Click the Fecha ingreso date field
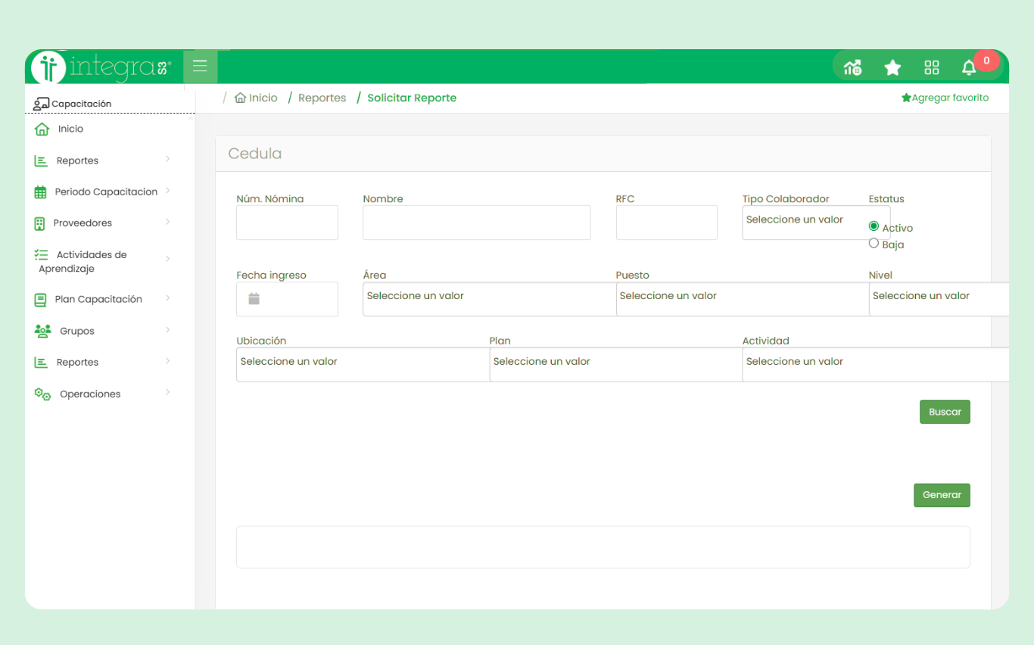The image size is (1034, 645). [288, 299]
